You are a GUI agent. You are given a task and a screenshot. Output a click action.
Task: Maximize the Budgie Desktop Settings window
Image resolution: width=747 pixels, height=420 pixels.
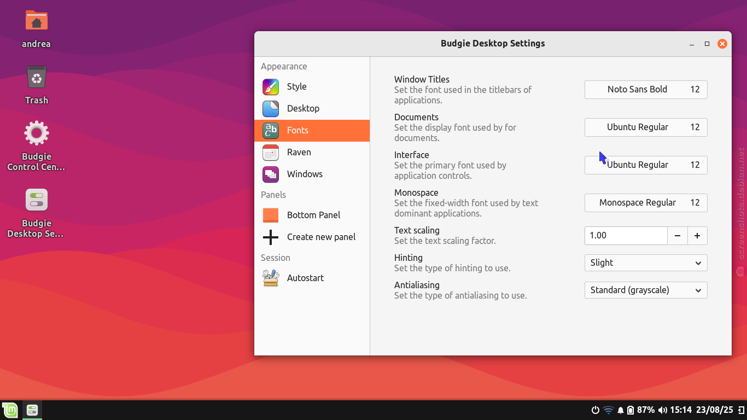(707, 44)
